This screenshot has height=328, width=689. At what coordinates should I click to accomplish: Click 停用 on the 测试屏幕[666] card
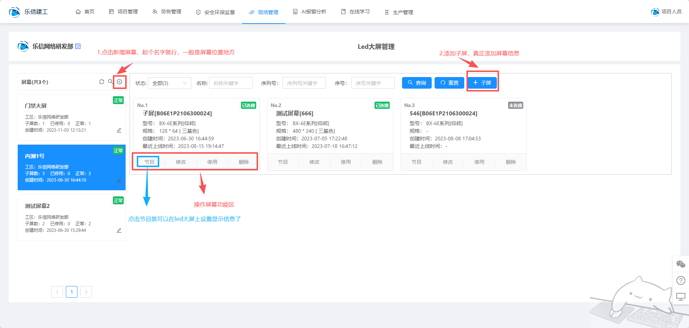point(346,162)
